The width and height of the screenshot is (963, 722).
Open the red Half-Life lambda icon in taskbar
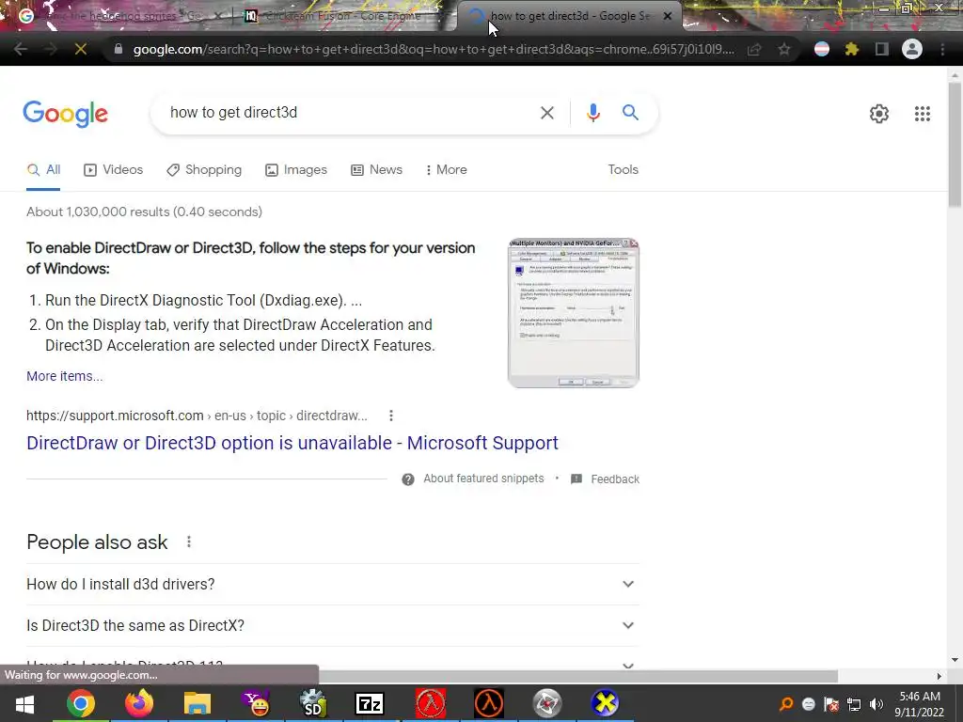click(x=431, y=703)
